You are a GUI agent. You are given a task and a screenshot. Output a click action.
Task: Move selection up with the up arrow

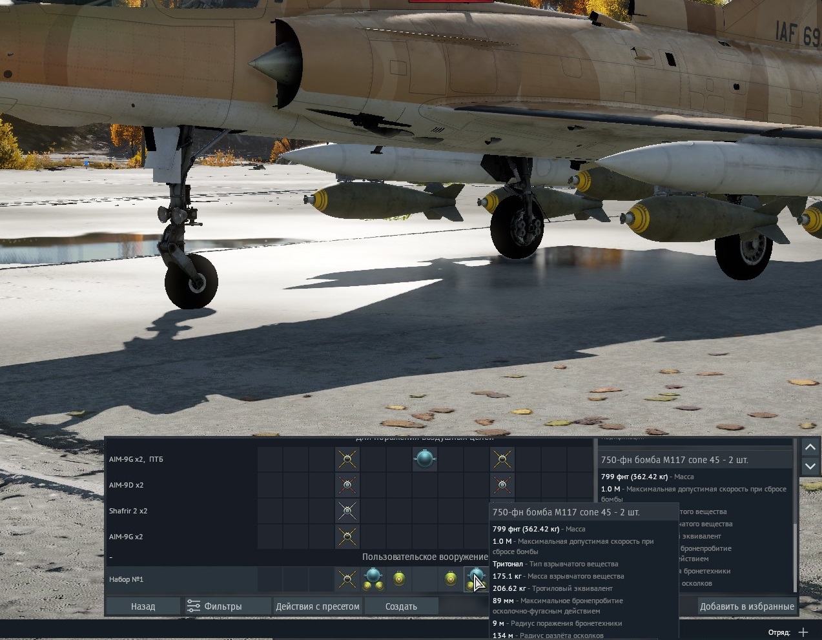coord(810,447)
